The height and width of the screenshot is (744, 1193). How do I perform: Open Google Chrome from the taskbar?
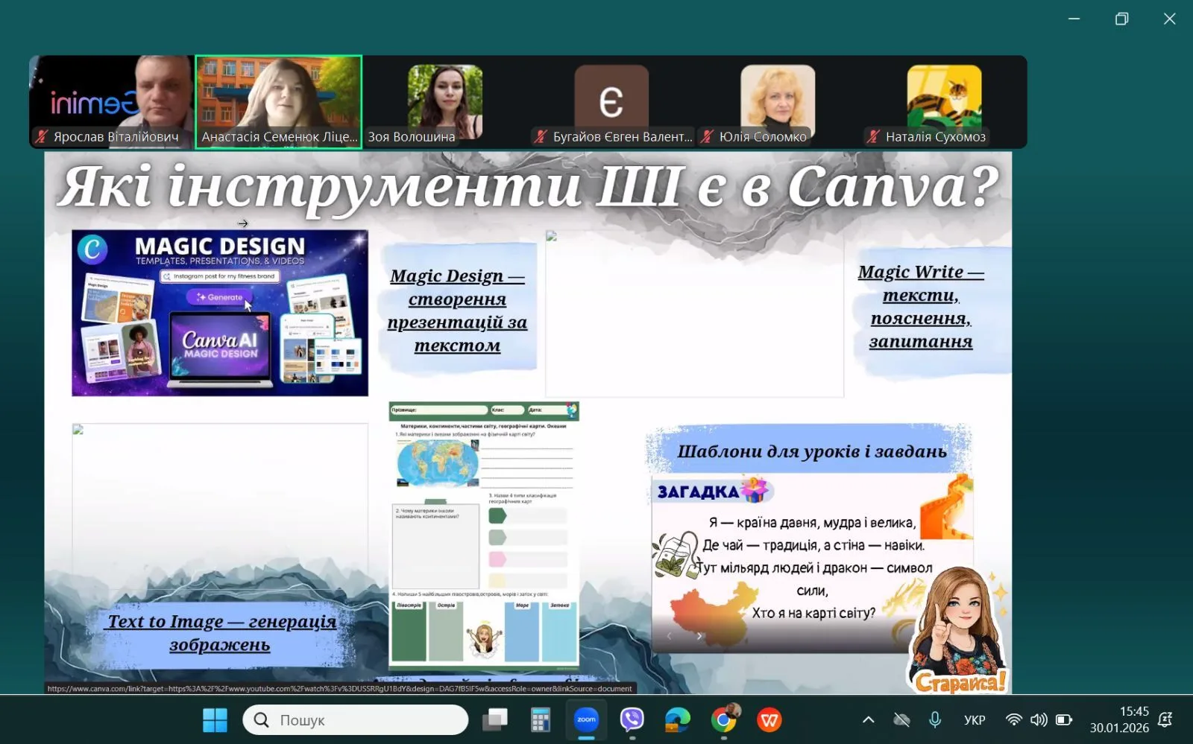[723, 720]
